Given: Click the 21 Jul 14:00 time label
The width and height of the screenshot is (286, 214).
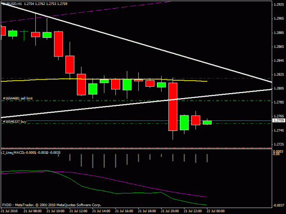Looking at the screenshot, I should click(x=101, y=211).
